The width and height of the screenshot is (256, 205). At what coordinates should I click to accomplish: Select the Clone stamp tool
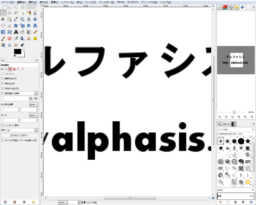29,38
